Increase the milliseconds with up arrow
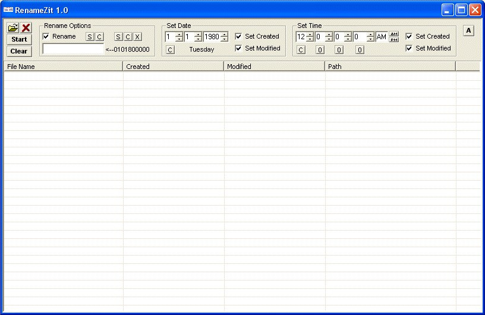 click(370, 34)
